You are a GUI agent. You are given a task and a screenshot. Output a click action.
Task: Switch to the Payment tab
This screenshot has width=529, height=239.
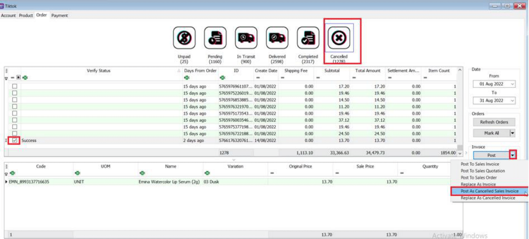pos(60,15)
